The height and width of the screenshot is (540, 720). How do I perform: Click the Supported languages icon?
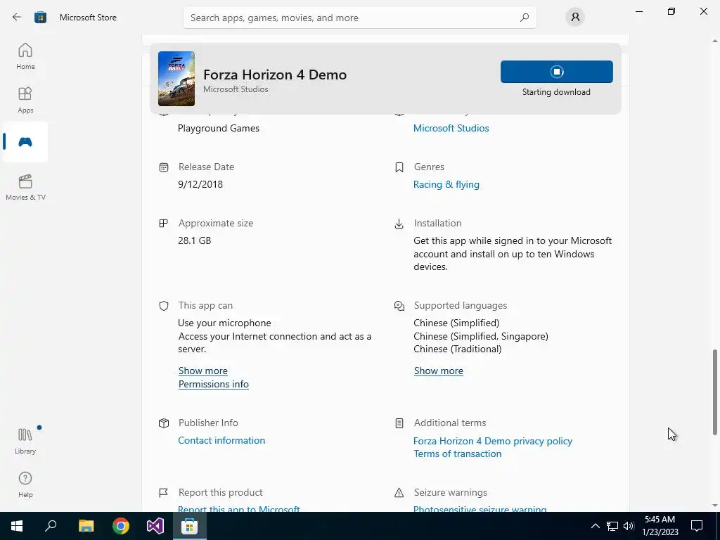(x=399, y=306)
